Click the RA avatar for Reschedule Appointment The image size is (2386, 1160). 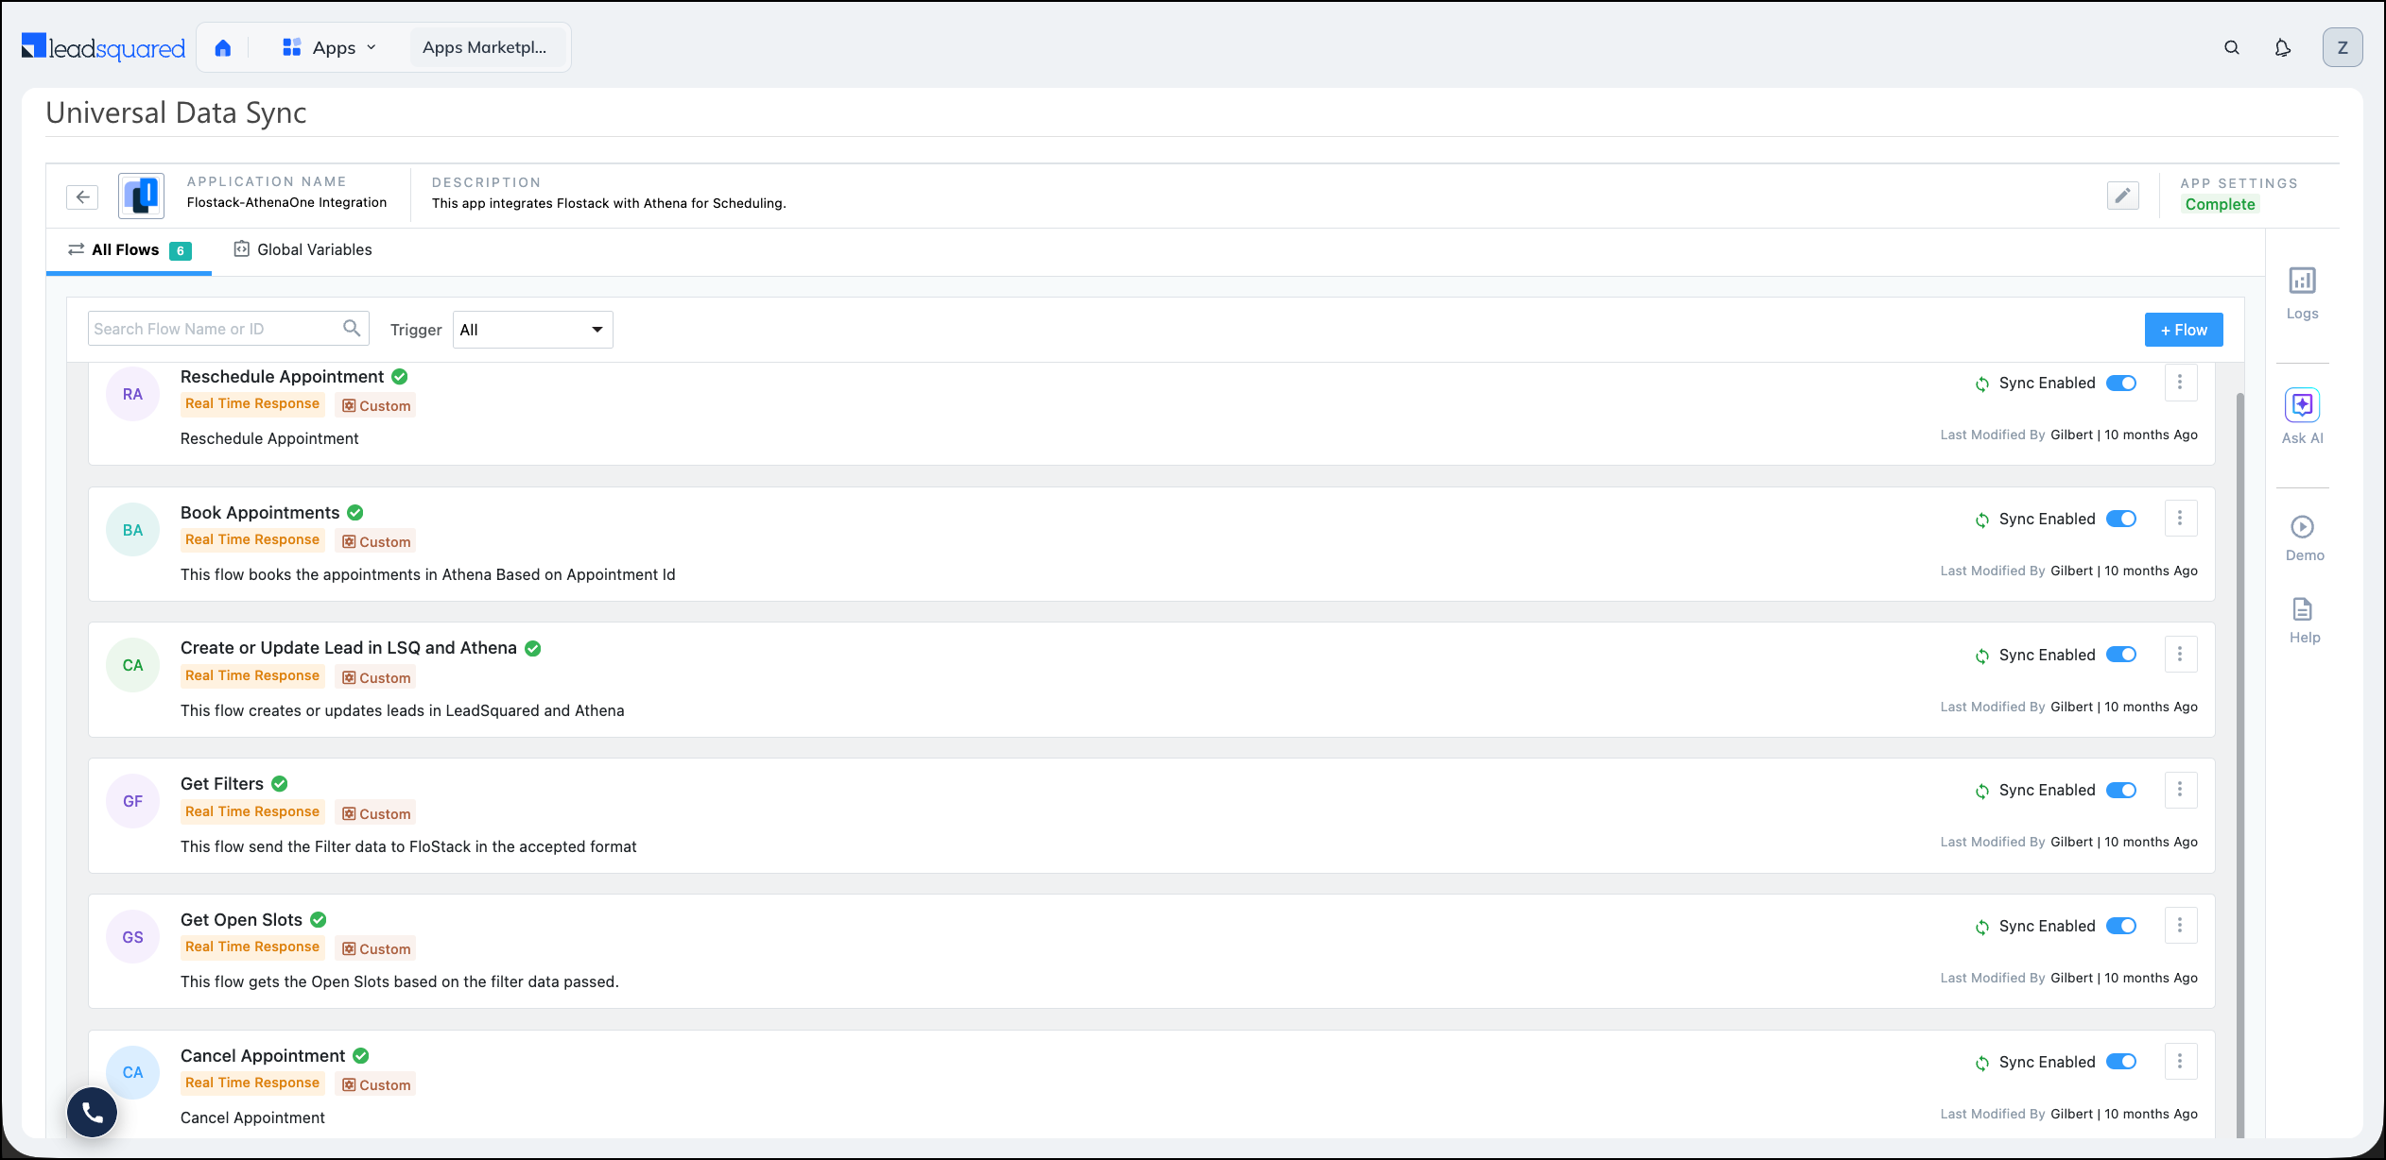click(132, 394)
